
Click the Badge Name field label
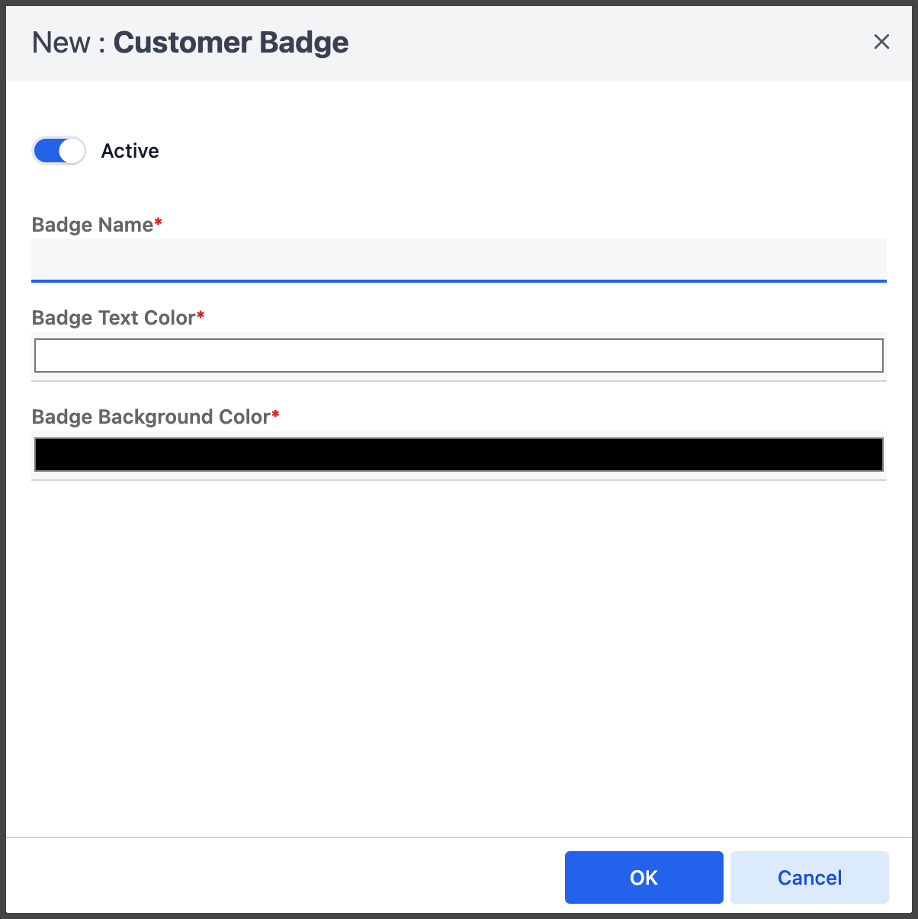tap(92, 225)
